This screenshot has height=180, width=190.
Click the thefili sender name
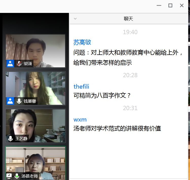pos(81,87)
